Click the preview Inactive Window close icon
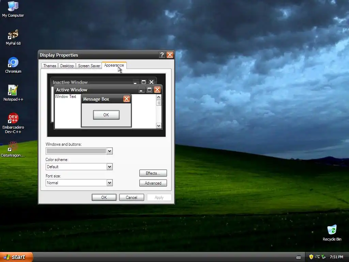349x262 pixels. [x=151, y=82]
